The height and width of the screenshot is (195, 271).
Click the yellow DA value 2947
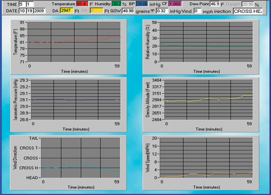[67, 10]
